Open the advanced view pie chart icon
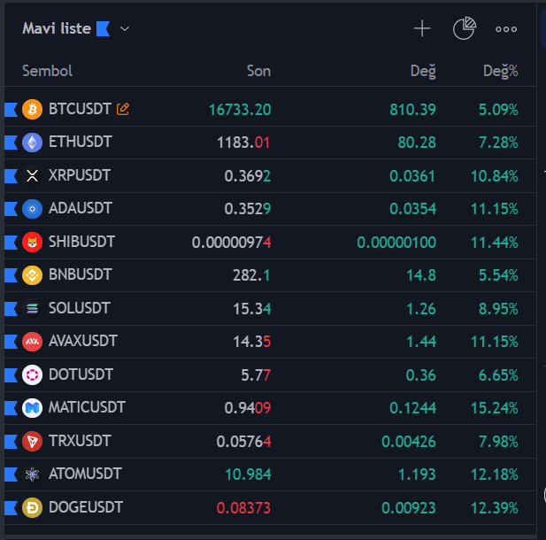 point(464,29)
